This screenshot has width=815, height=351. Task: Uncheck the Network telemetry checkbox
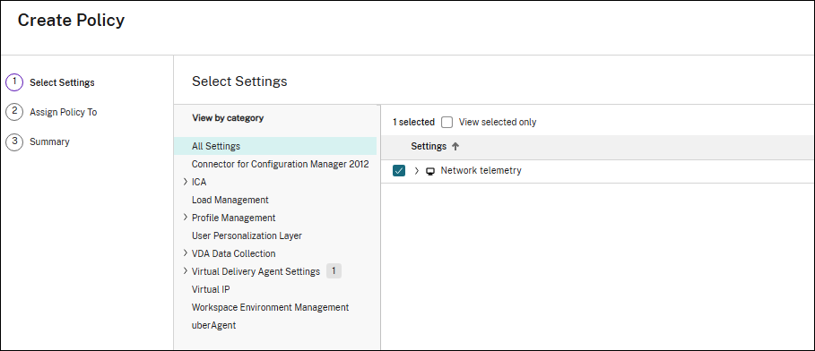399,171
